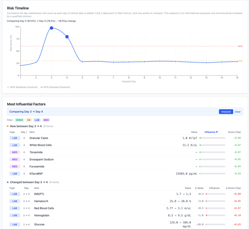249x229 pixels.
Task: Select the Hematocrit changed row
Action: 125,201
